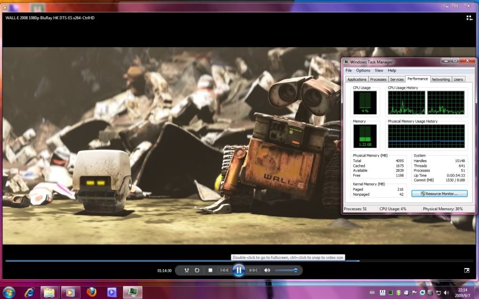Adjust the player volume slider
Image resolution: width=479 pixels, height=299 pixels.
(286, 270)
